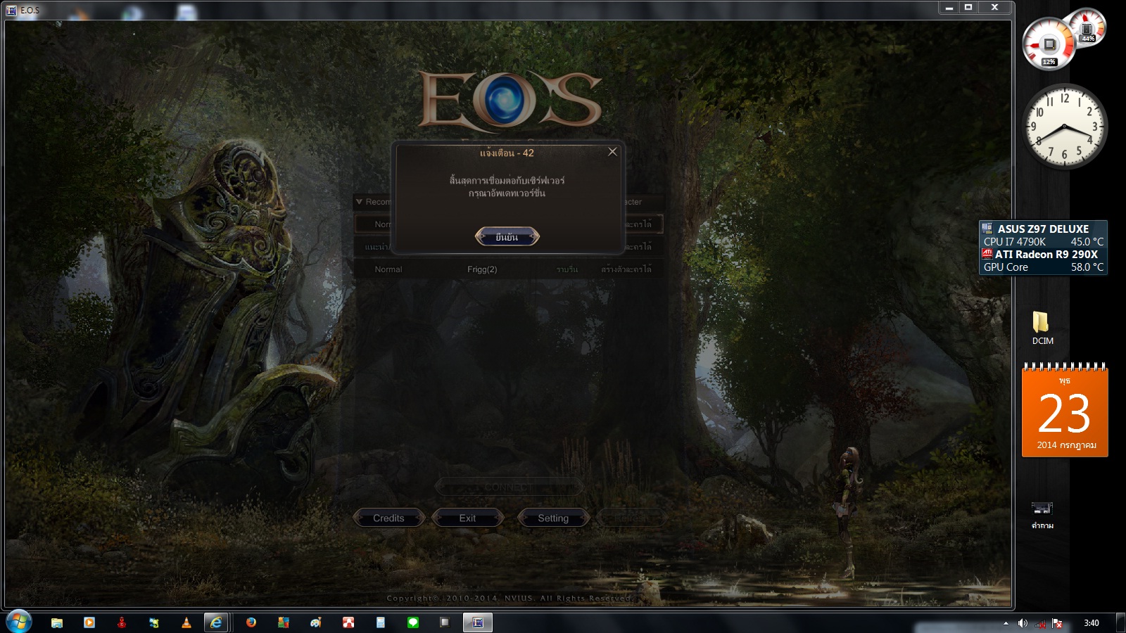Viewport: 1126px width, 633px height.
Task: Click the Normal label in the Frigg(2) row
Action: 388,269
